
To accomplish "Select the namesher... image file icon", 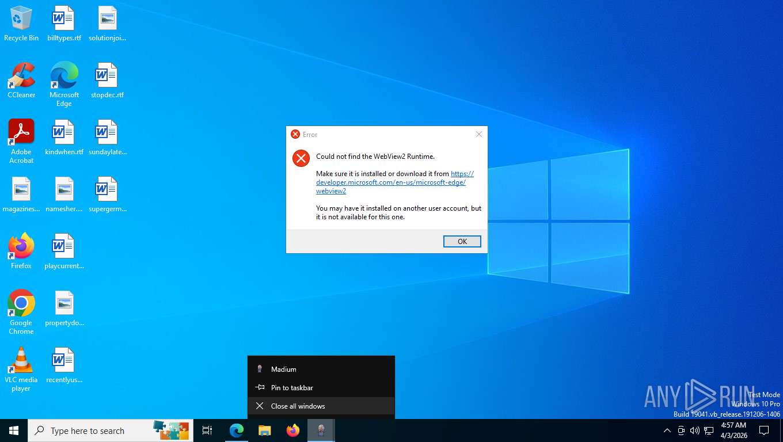I will click(64, 195).
